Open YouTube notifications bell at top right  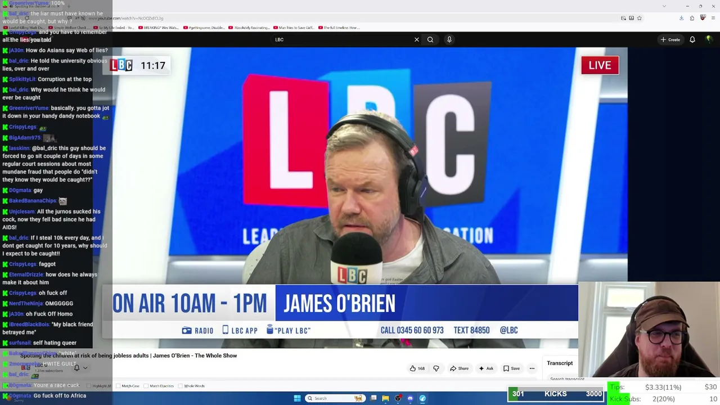pyautogui.click(x=692, y=39)
